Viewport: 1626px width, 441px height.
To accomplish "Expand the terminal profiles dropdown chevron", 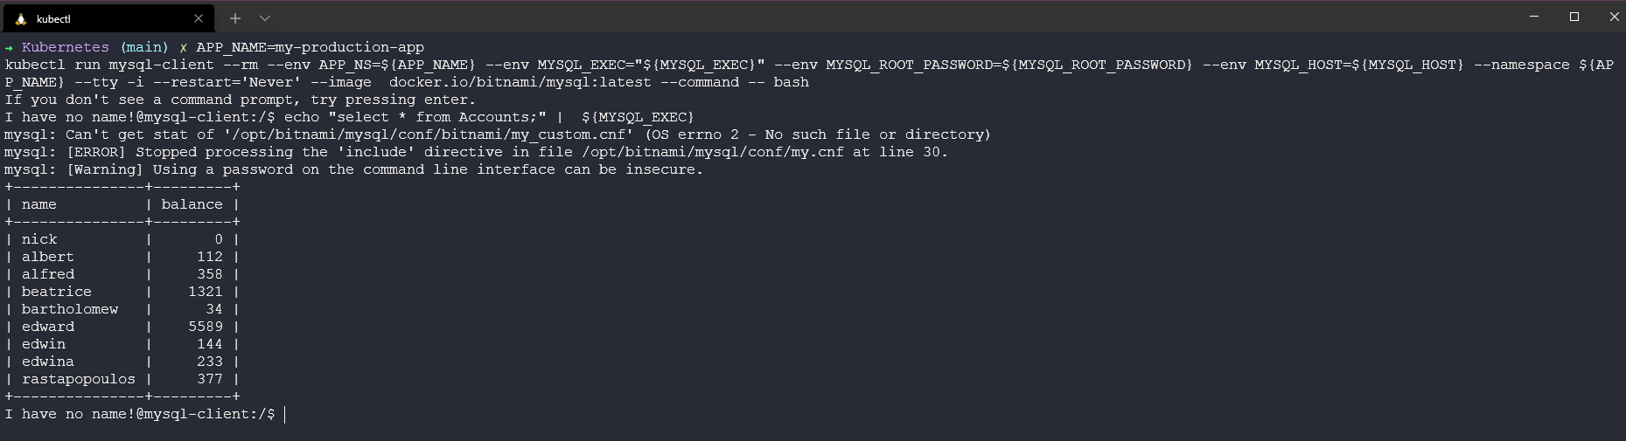I will 265,18.
